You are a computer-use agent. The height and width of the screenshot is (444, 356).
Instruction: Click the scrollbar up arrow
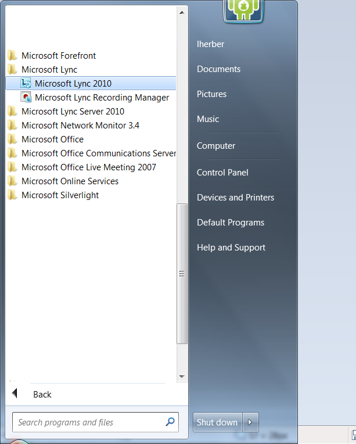coord(182,12)
